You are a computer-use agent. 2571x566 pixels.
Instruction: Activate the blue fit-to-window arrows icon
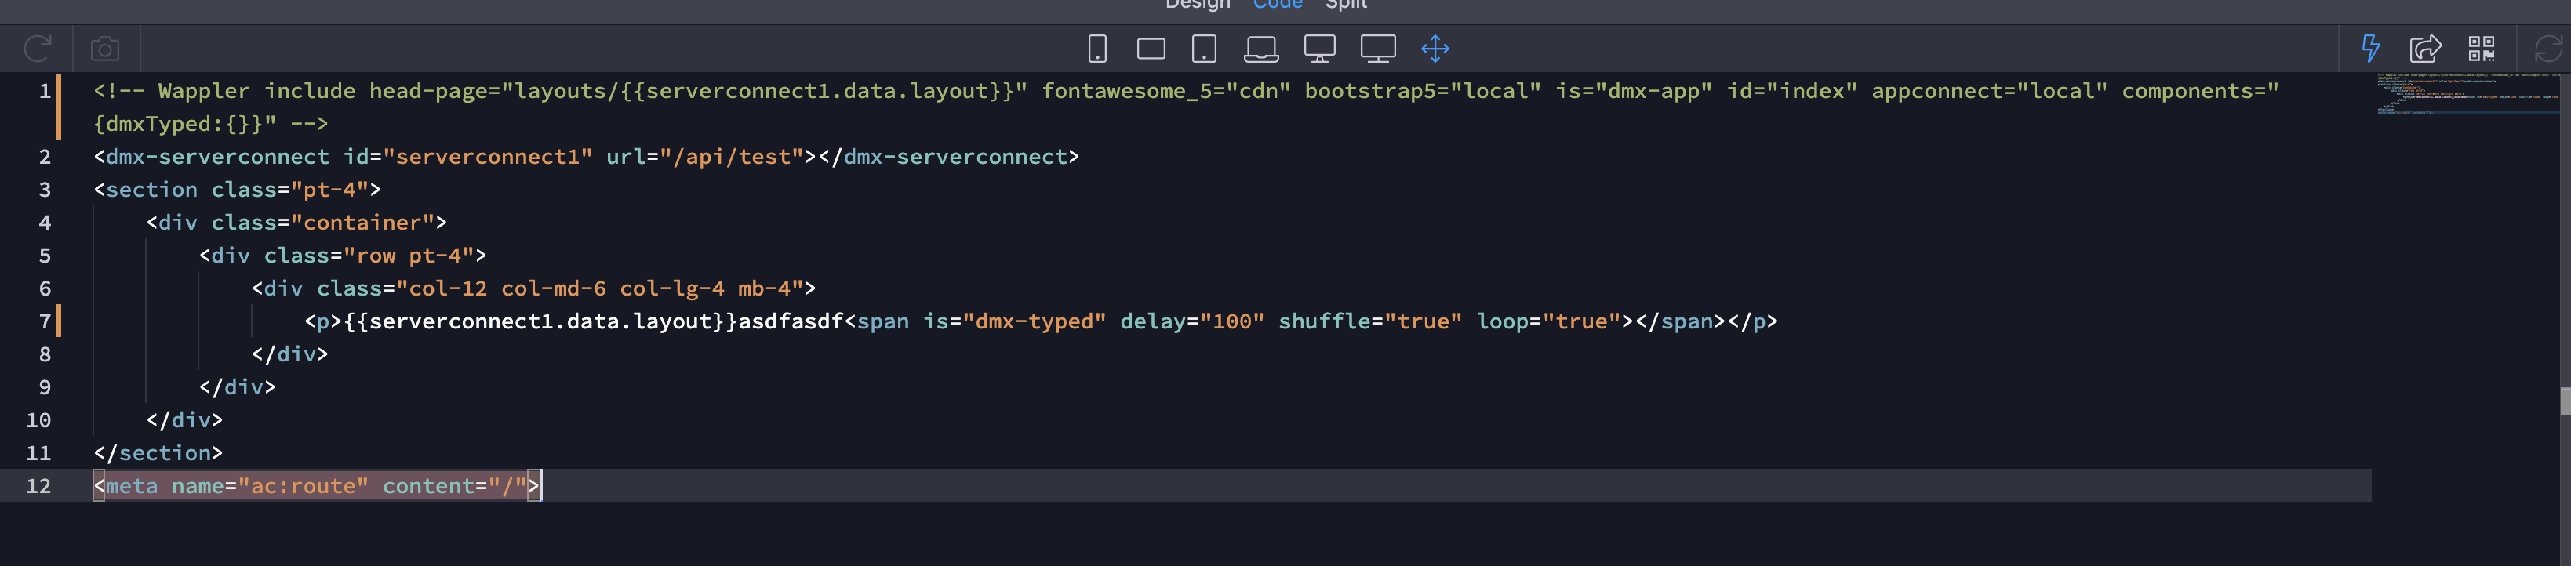point(1435,48)
